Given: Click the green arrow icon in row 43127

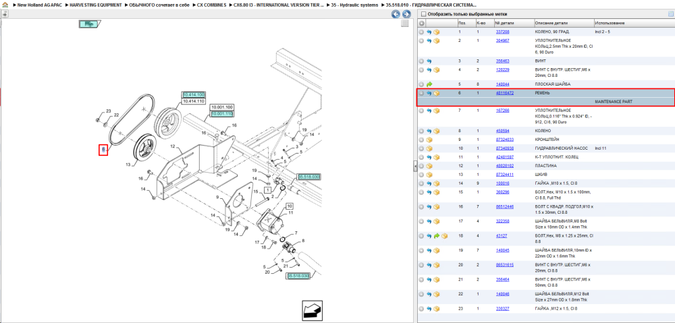Looking at the screenshot, I should click(x=437, y=236).
